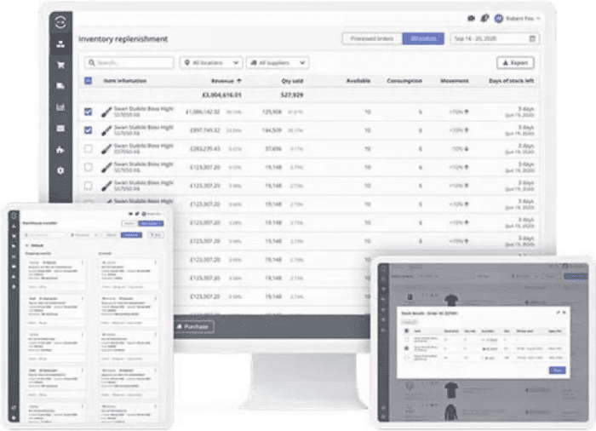Check the third Swan Stabilo row checkbox

pos(89,148)
